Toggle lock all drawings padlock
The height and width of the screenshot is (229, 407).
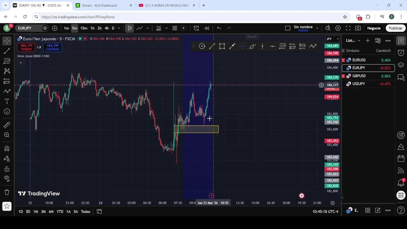7,169
